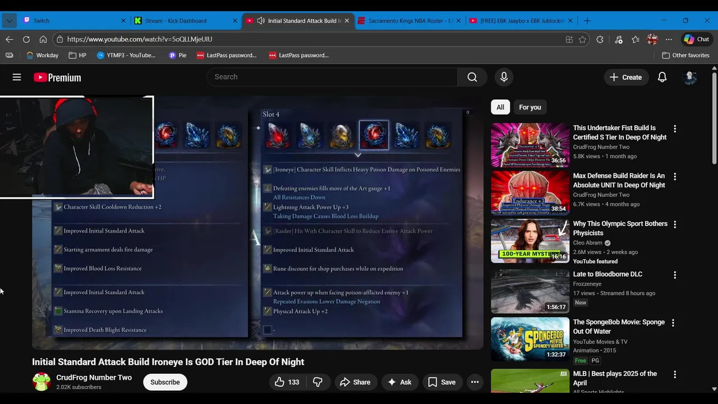This screenshot has width=718, height=404.
Task: Open the split screen icon in address bar
Action: pyautogui.click(x=569, y=39)
